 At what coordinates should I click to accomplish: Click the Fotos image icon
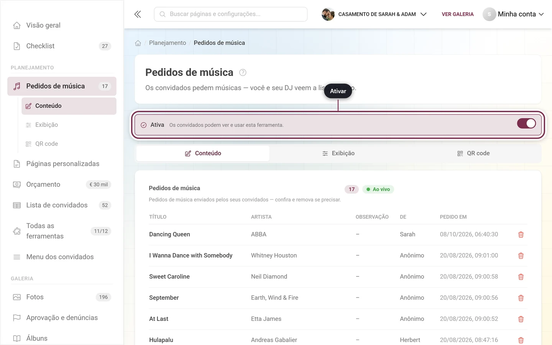17,297
